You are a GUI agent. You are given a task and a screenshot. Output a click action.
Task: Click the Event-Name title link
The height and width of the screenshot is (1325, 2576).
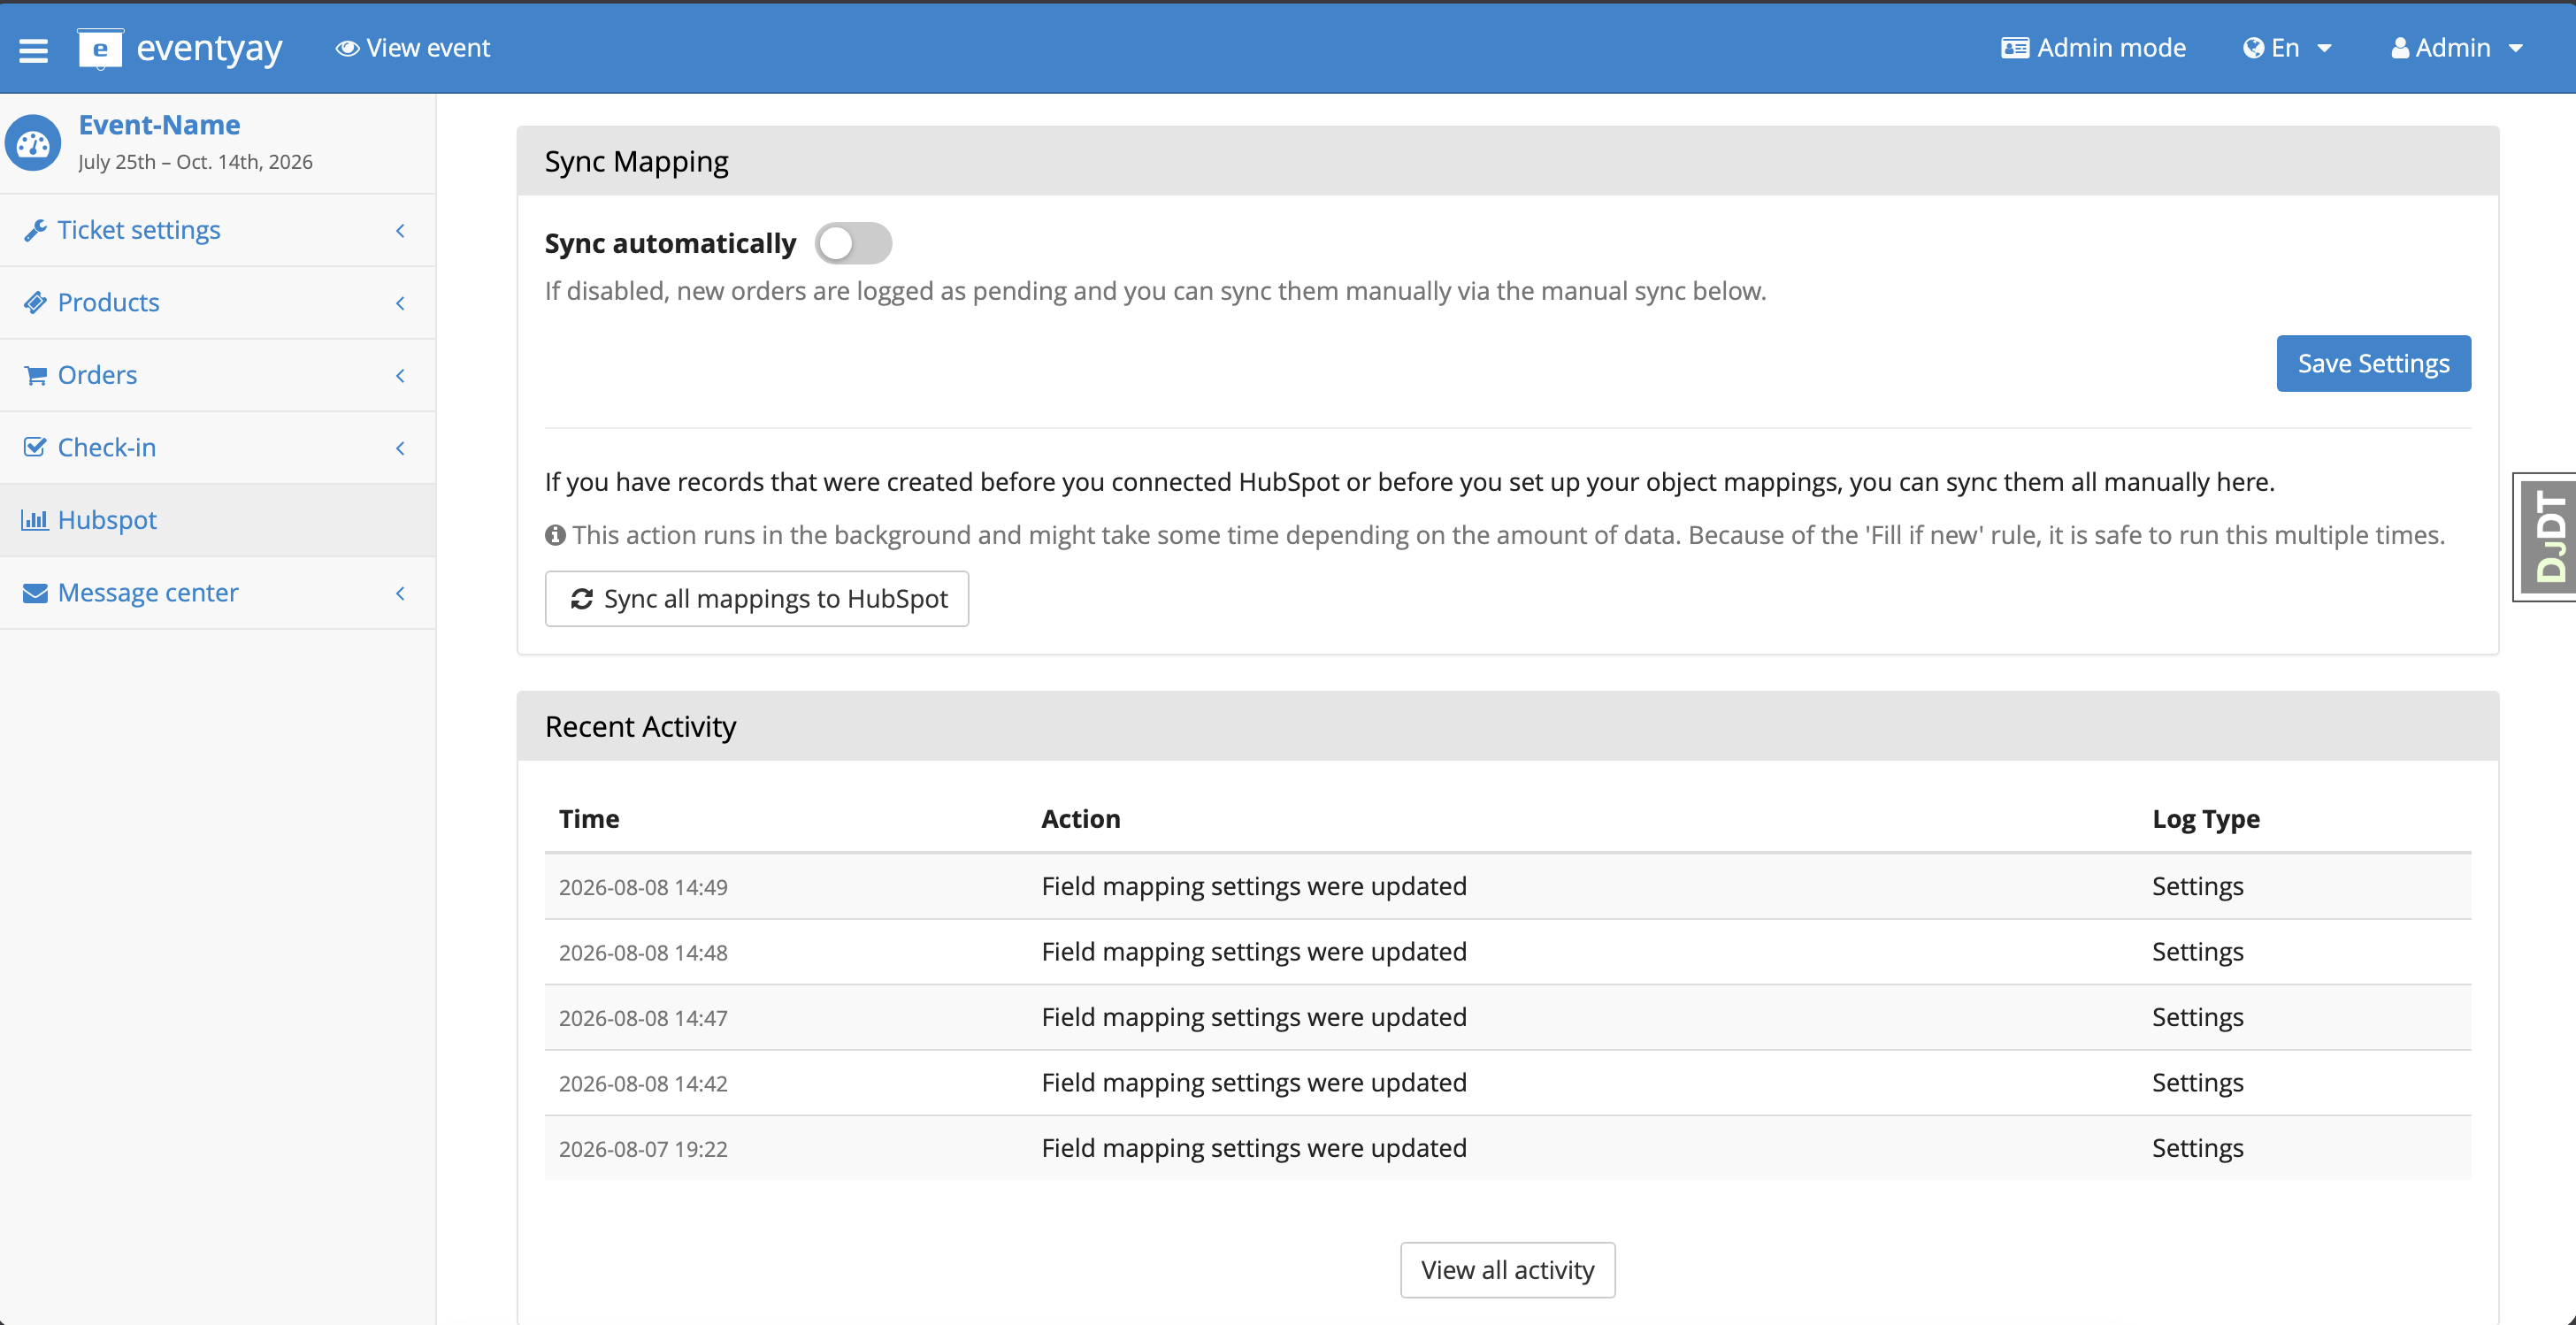click(159, 125)
